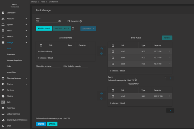194x129 pixels.
Task: Focus the pool Name field
Action: point(47,21)
